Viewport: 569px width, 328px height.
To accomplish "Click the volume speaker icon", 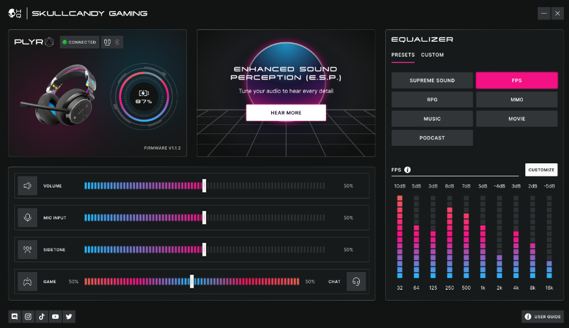I will pos(27,186).
